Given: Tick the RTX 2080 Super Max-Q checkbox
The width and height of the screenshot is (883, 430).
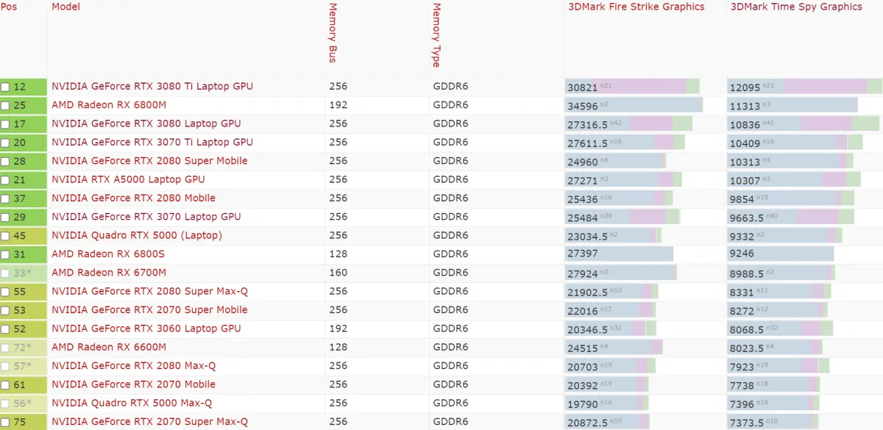Looking at the screenshot, I should click(5, 292).
